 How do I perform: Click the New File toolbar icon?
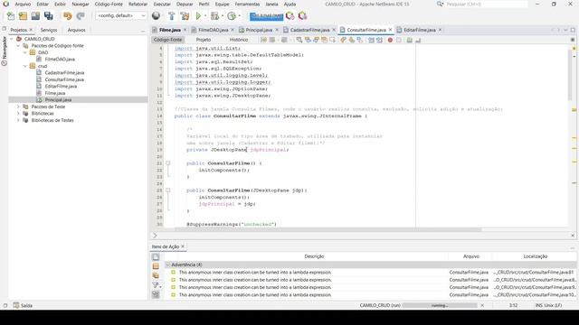pyautogui.click(x=11, y=16)
